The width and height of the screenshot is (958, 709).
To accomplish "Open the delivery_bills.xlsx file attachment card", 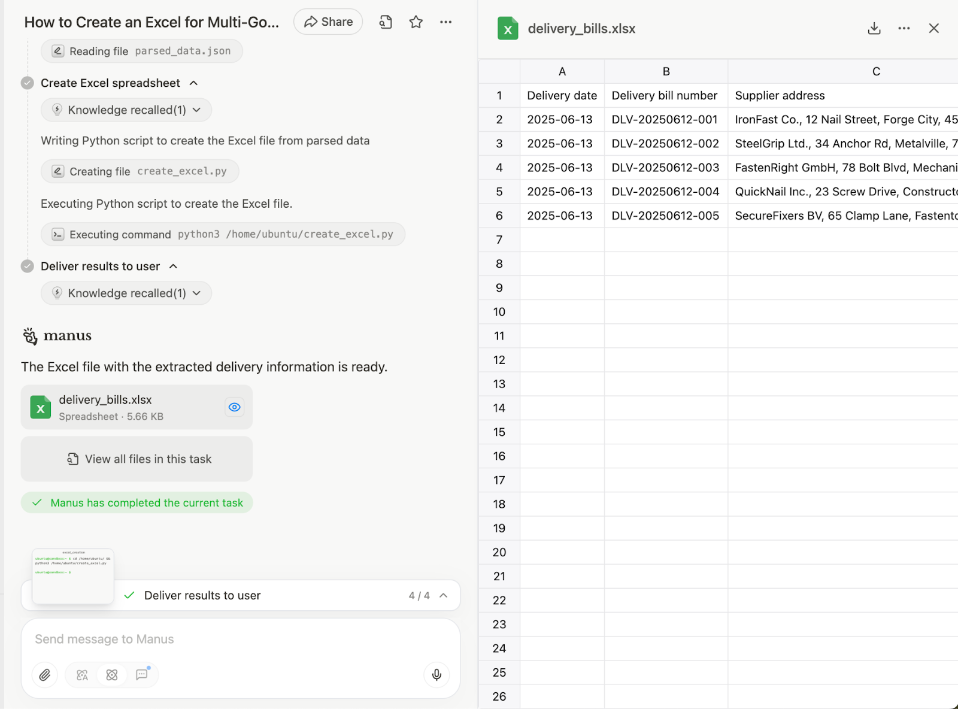I will tap(137, 407).
